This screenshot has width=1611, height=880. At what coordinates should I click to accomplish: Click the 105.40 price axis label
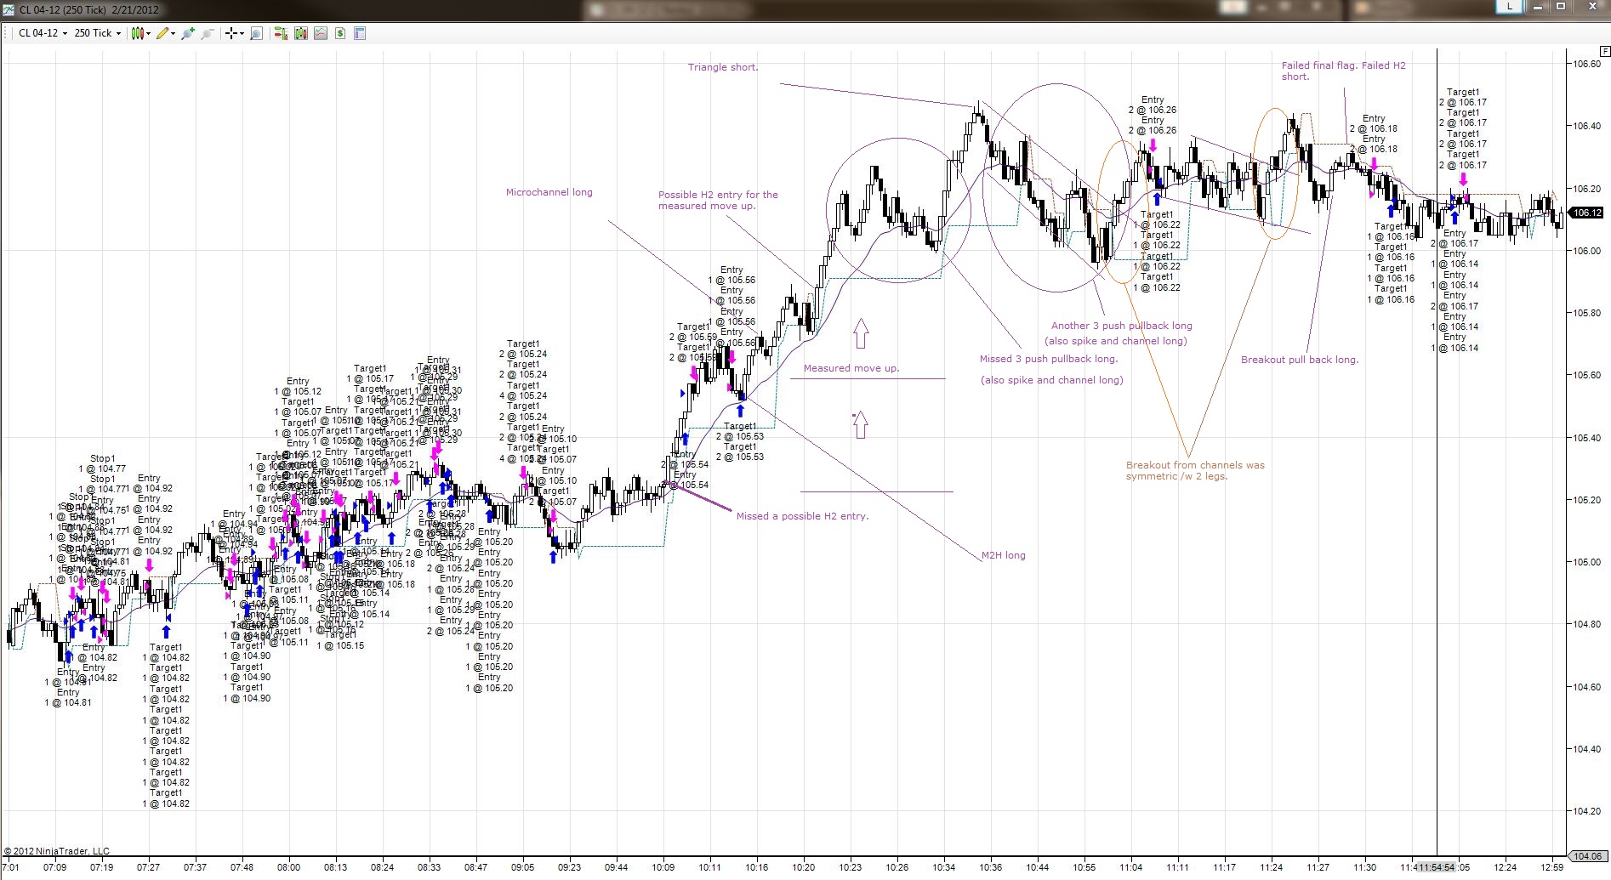click(1587, 438)
